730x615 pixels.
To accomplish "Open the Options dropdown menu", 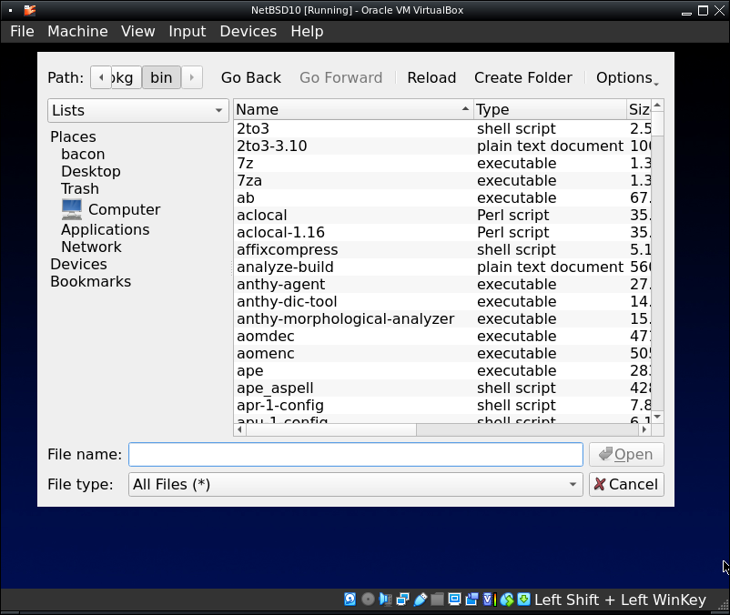I will 627,77.
